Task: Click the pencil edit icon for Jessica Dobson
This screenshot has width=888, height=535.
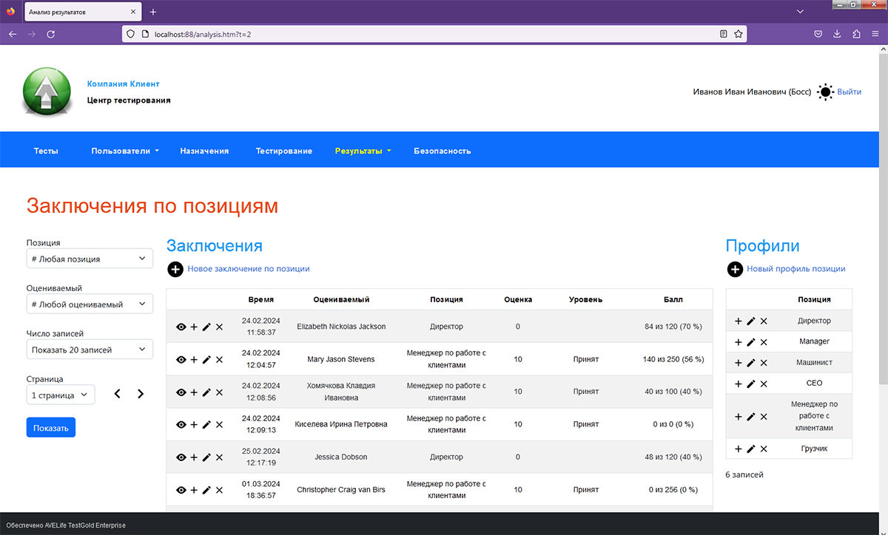Action: click(206, 457)
